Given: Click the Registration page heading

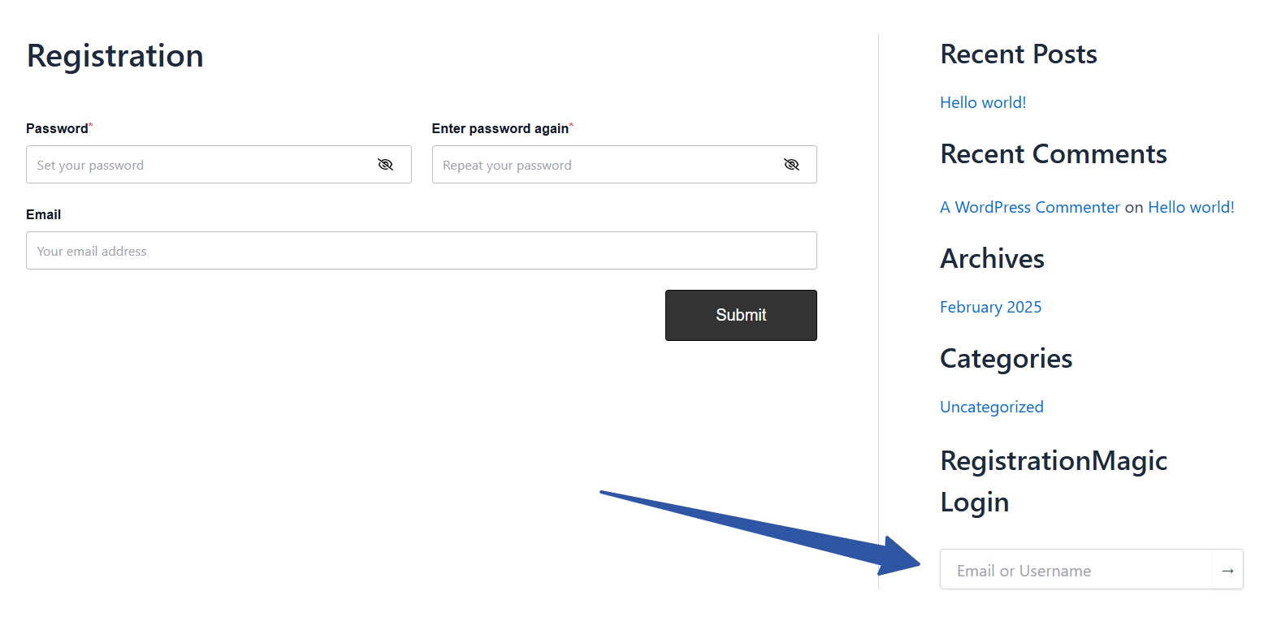Looking at the screenshot, I should 115,56.
